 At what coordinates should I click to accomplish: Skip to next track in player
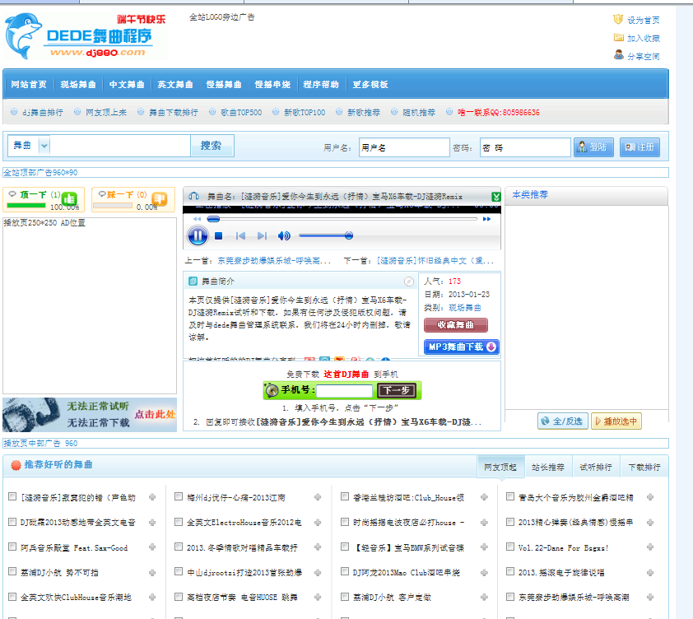[x=263, y=236]
